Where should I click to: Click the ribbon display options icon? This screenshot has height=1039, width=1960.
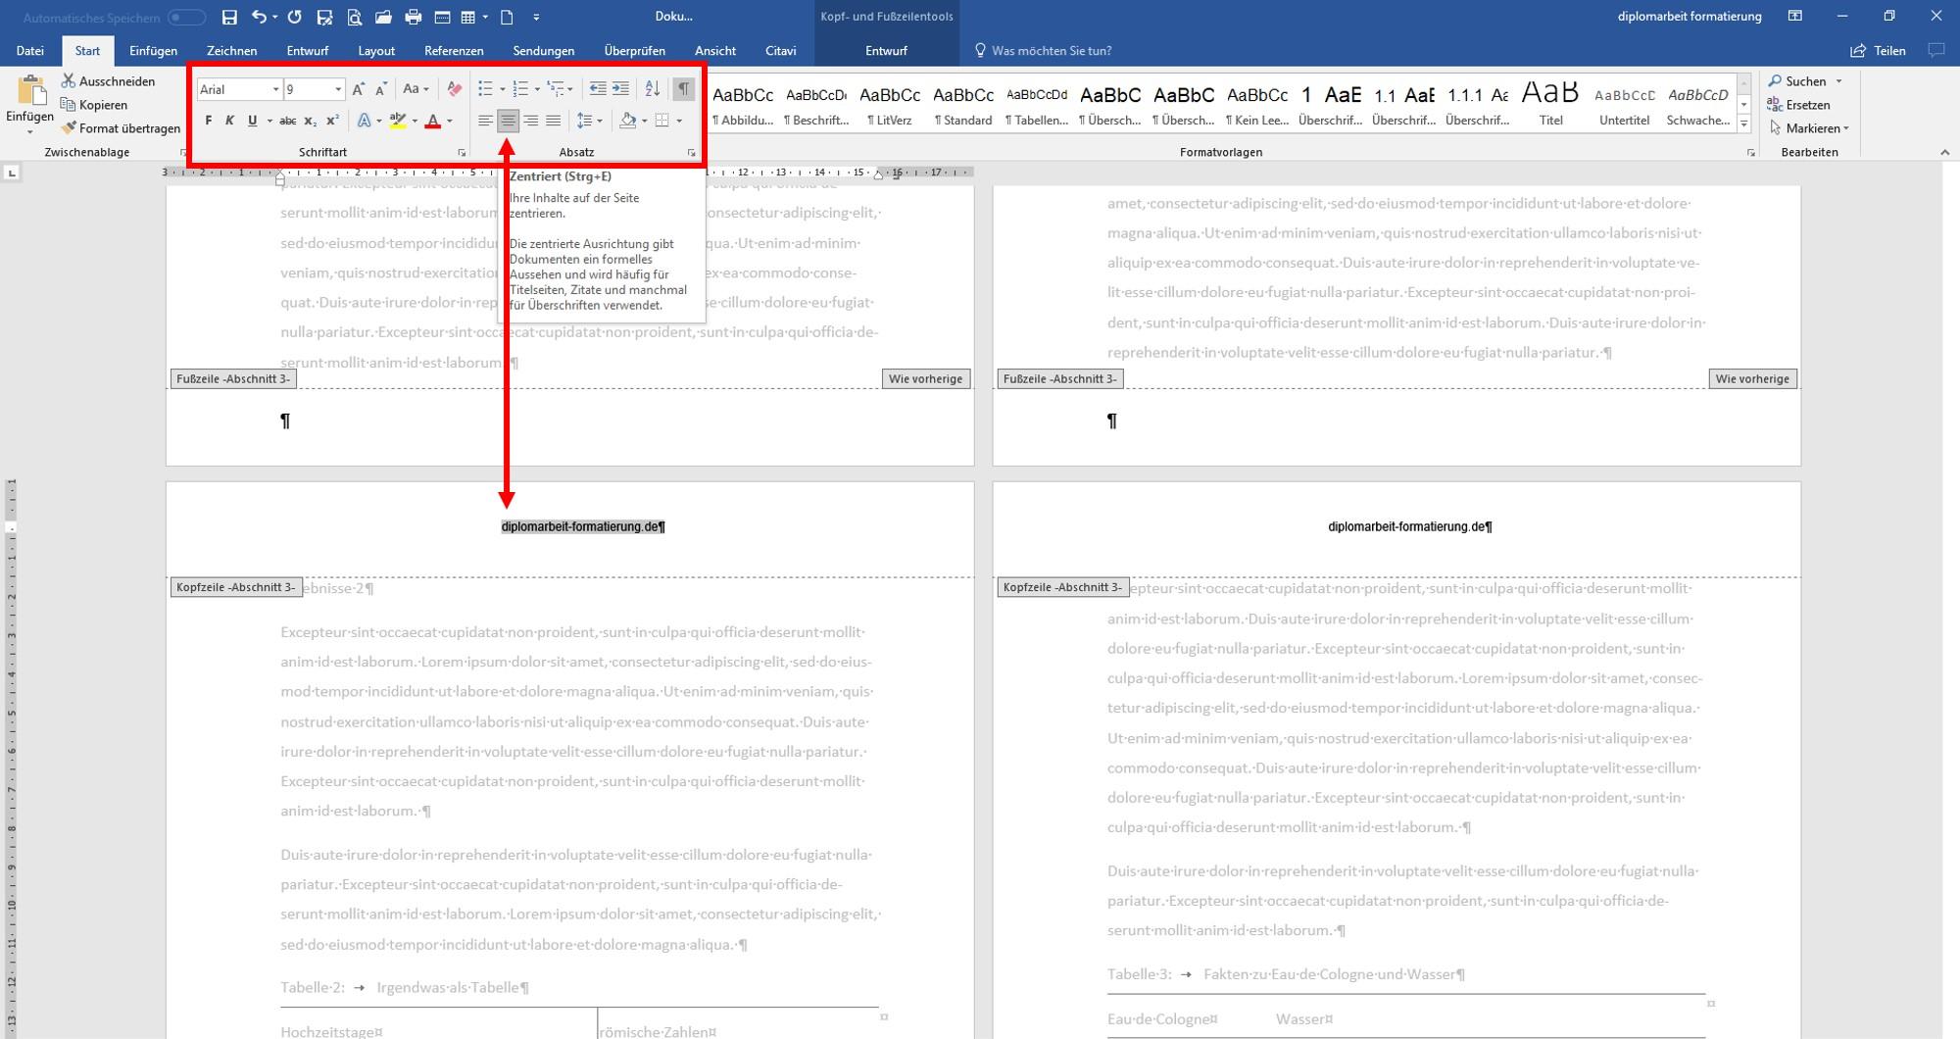(x=1795, y=17)
